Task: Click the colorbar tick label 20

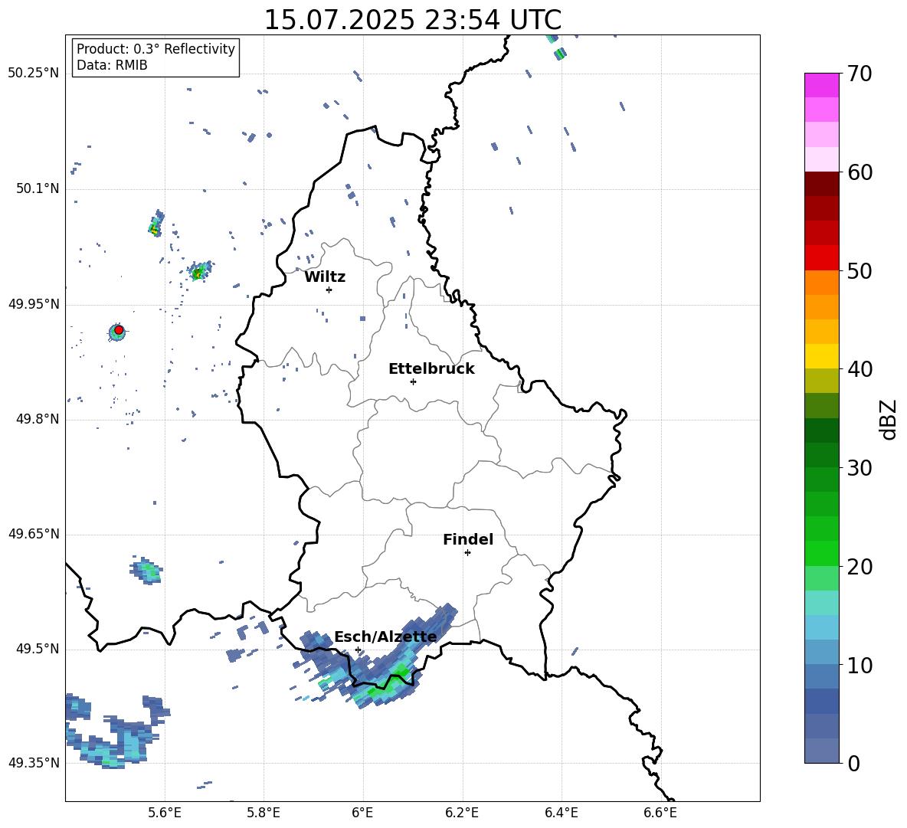Action: pyautogui.click(x=860, y=567)
